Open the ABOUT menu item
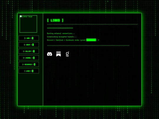The image size is (159, 119). pos(29,45)
